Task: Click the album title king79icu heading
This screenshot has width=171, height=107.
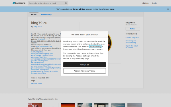Action: tap(39, 23)
